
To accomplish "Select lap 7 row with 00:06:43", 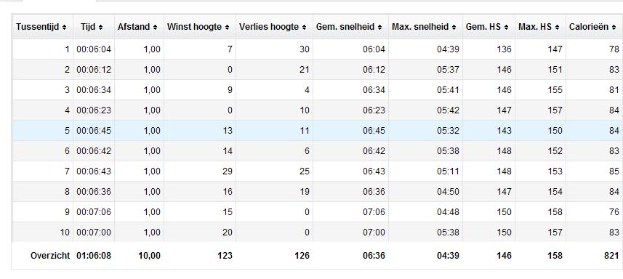I will coord(318,171).
